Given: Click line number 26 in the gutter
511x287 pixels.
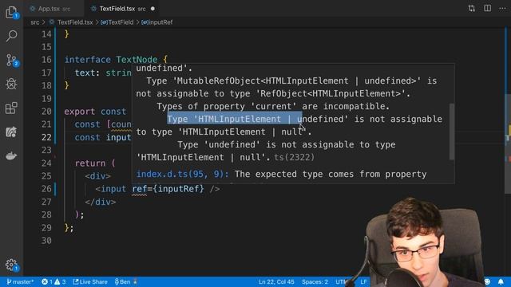Looking at the screenshot, I should 46,189.
